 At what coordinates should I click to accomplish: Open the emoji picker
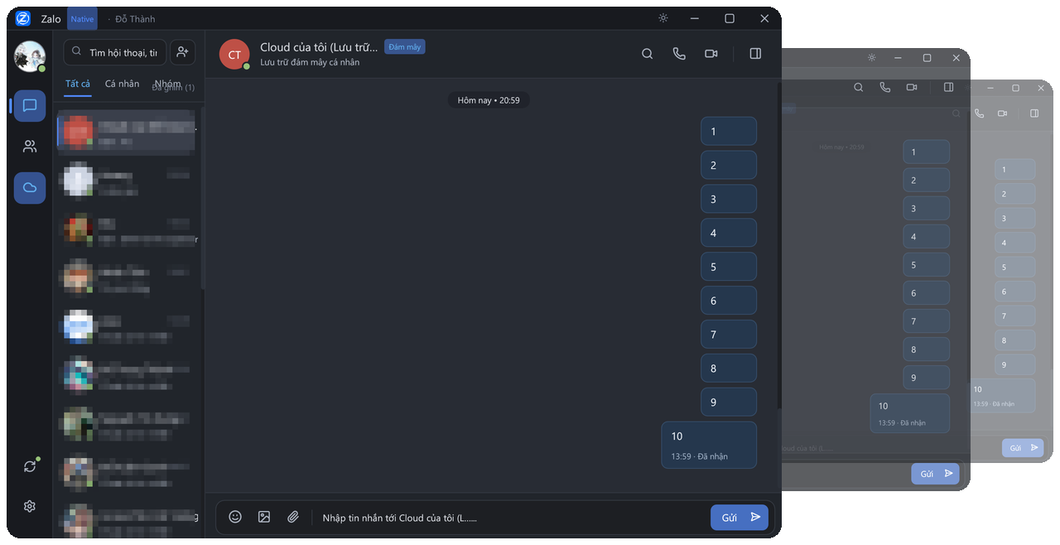[235, 517]
